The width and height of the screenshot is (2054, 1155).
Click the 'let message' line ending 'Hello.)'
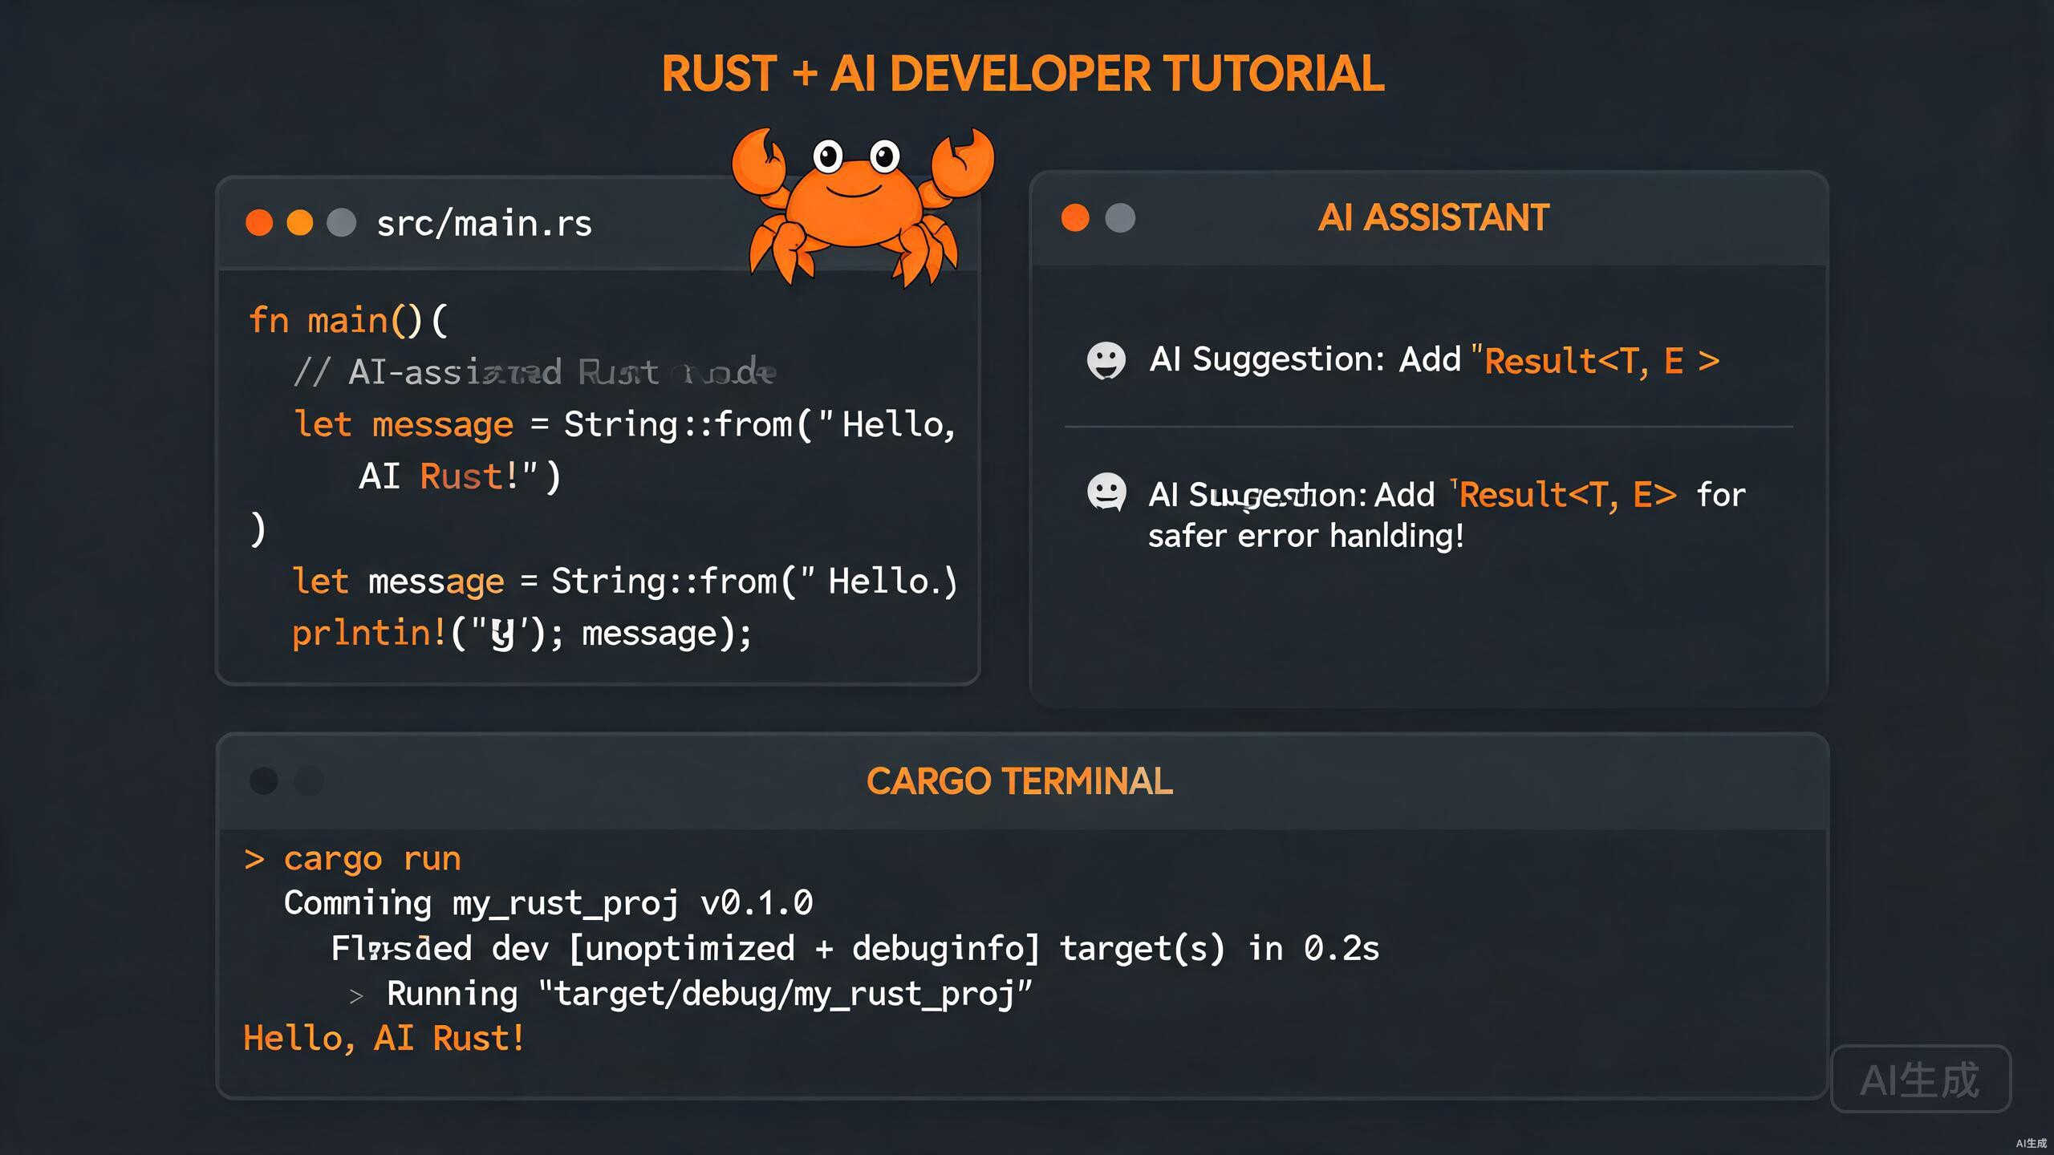624,581
